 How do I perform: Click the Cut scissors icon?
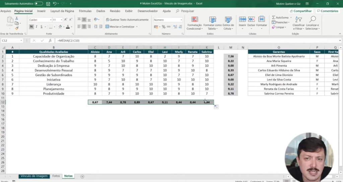pyautogui.click(x=17, y=18)
